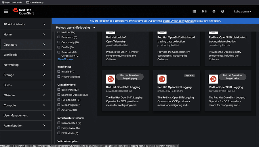Check the Full Lifecycle capability filter
This screenshot has height=147, width=259.
tap(59, 100)
